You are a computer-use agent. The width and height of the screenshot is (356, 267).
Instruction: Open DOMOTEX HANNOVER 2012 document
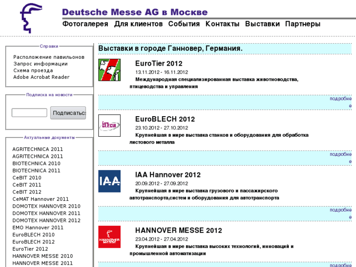[47, 220]
